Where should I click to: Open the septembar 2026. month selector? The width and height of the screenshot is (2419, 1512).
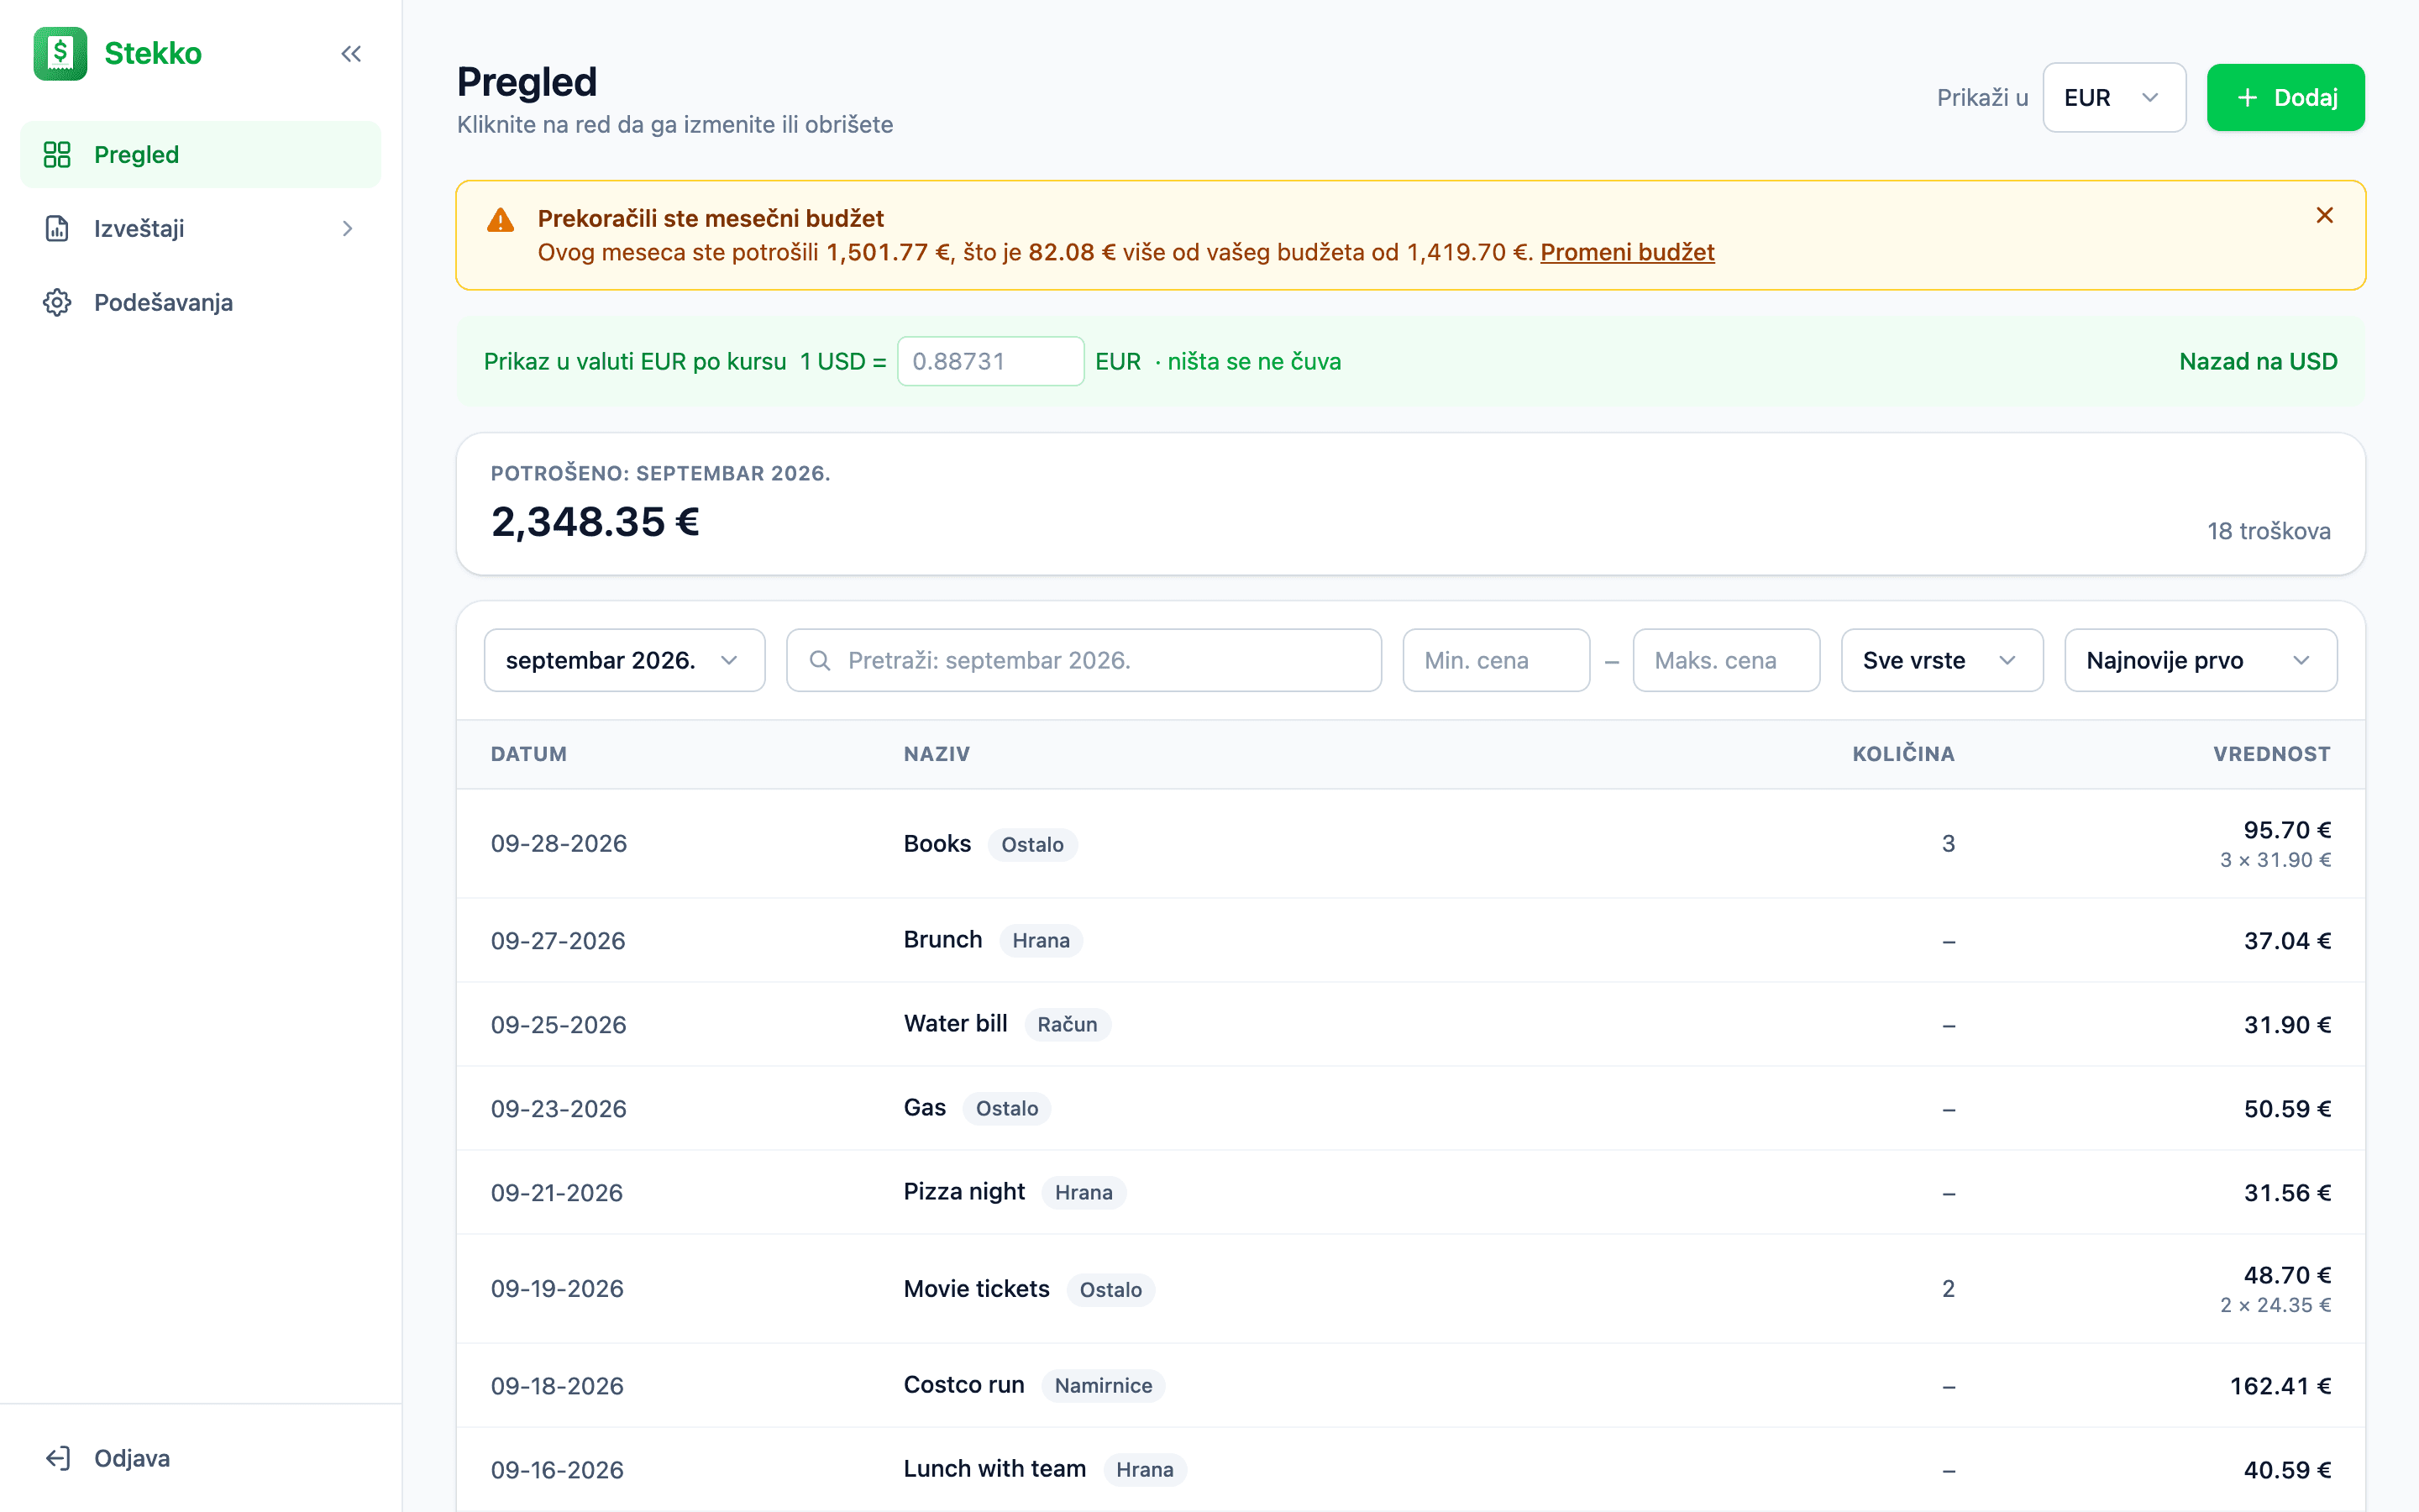coord(625,661)
